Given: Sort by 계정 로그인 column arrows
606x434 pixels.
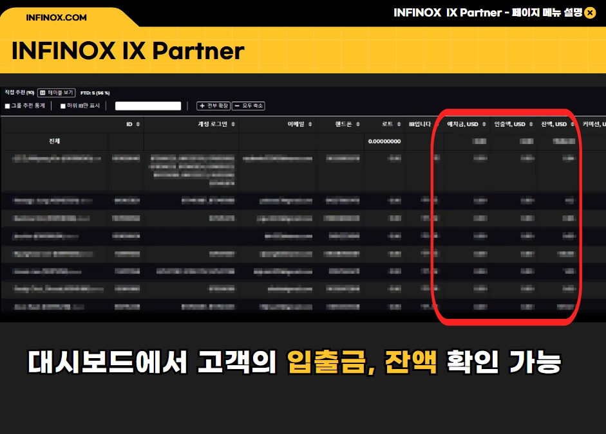Looking at the screenshot, I should (x=233, y=124).
